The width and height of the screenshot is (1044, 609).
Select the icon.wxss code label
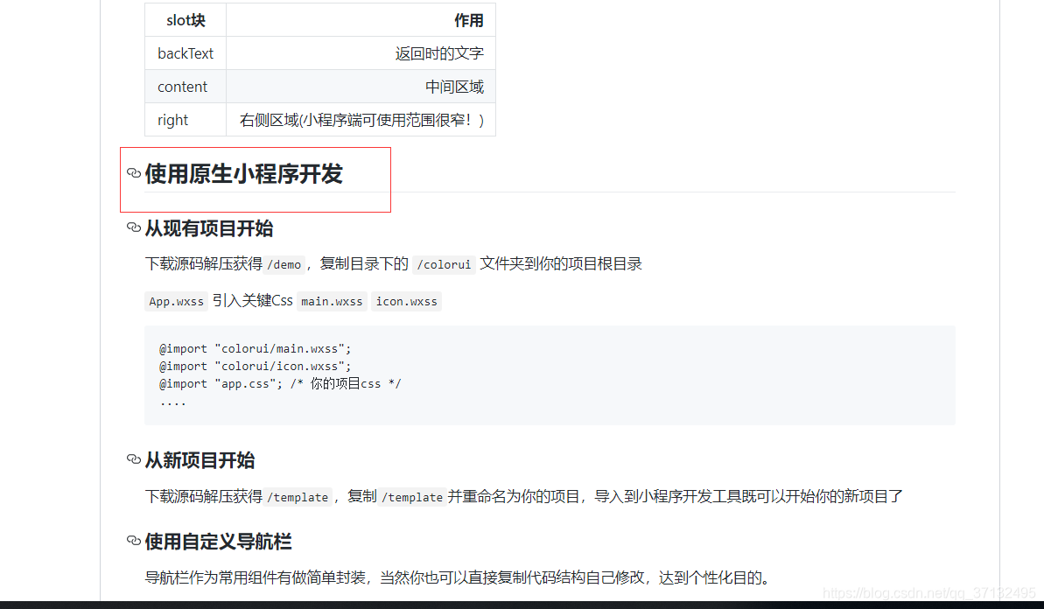point(406,301)
